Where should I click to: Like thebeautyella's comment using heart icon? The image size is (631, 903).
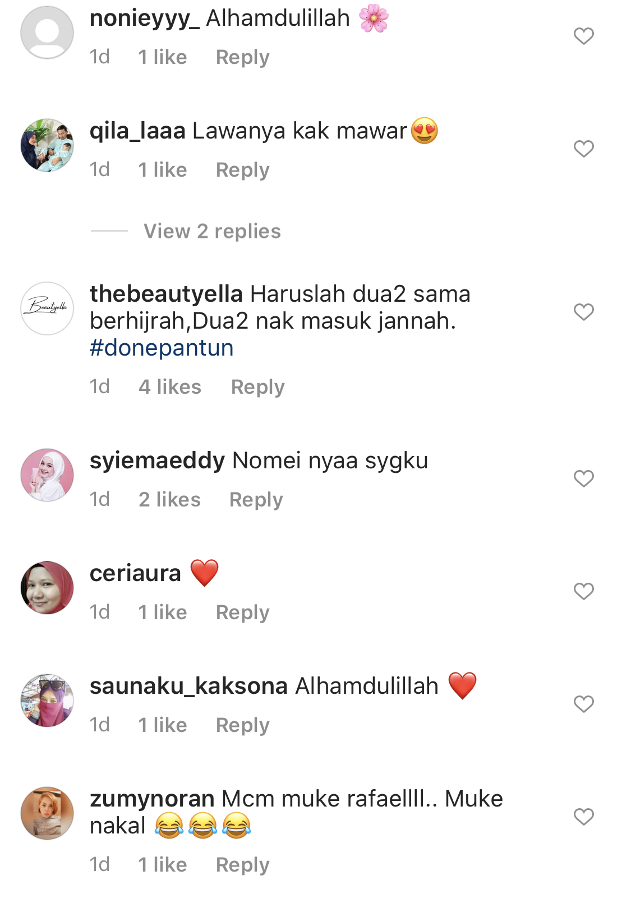583,312
